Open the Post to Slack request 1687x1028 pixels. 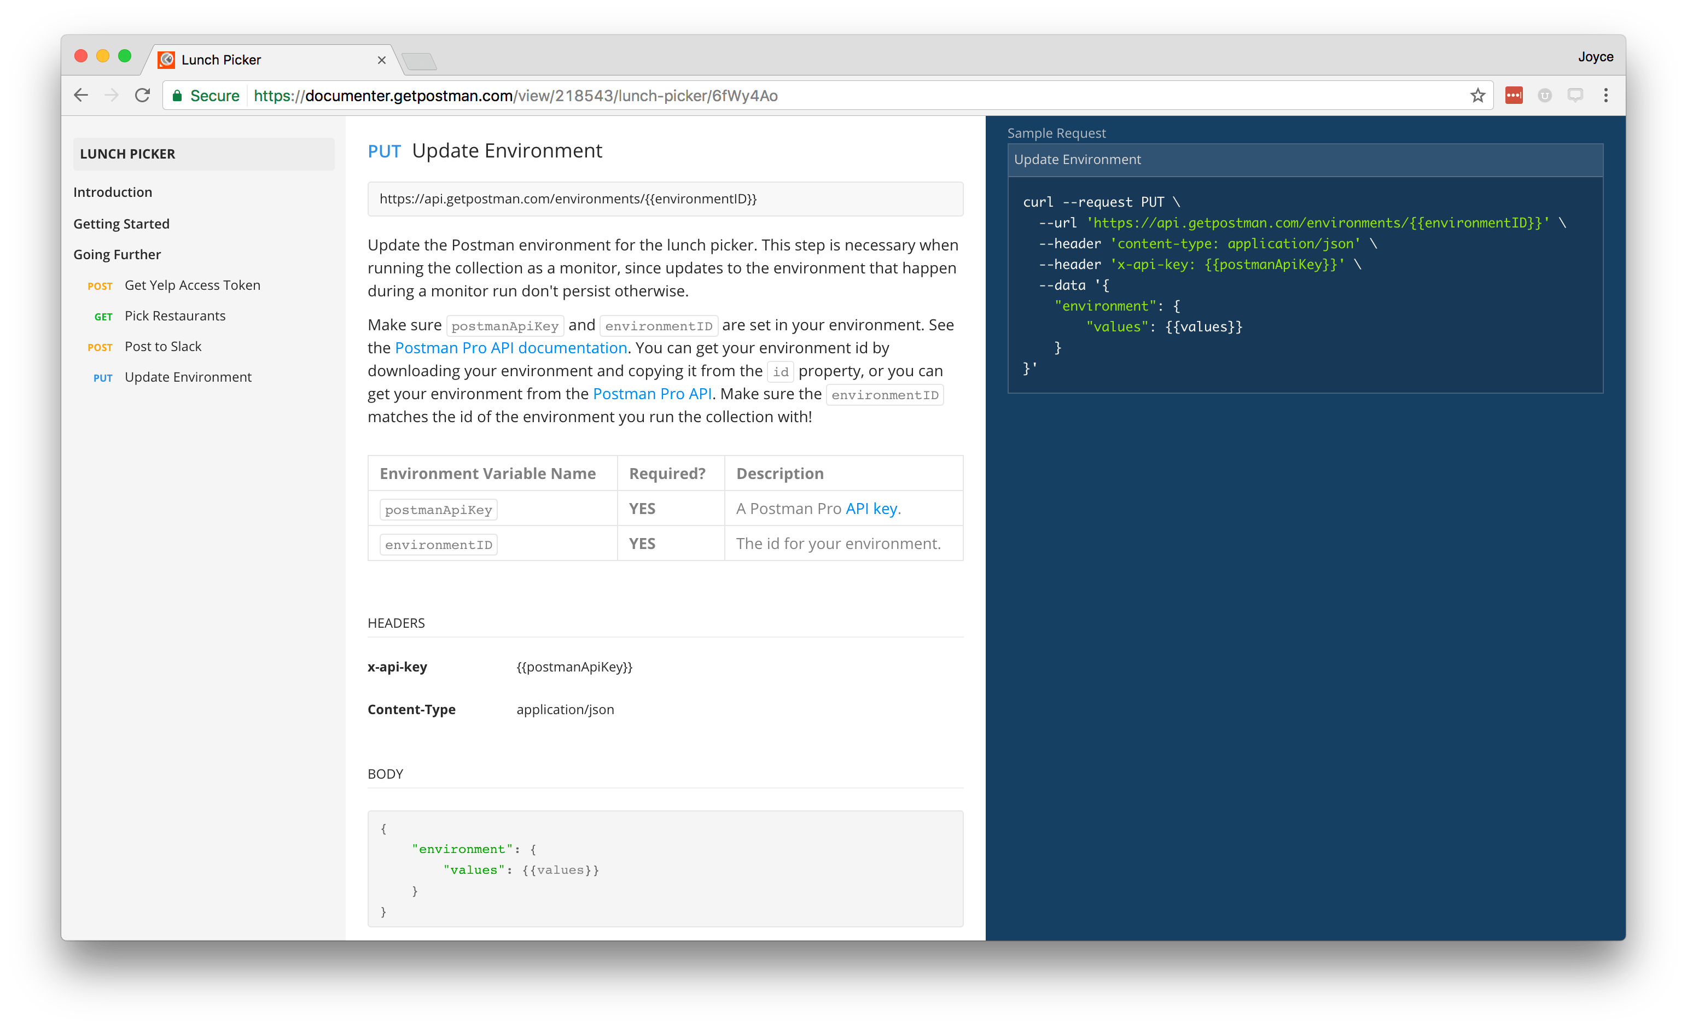[163, 346]
